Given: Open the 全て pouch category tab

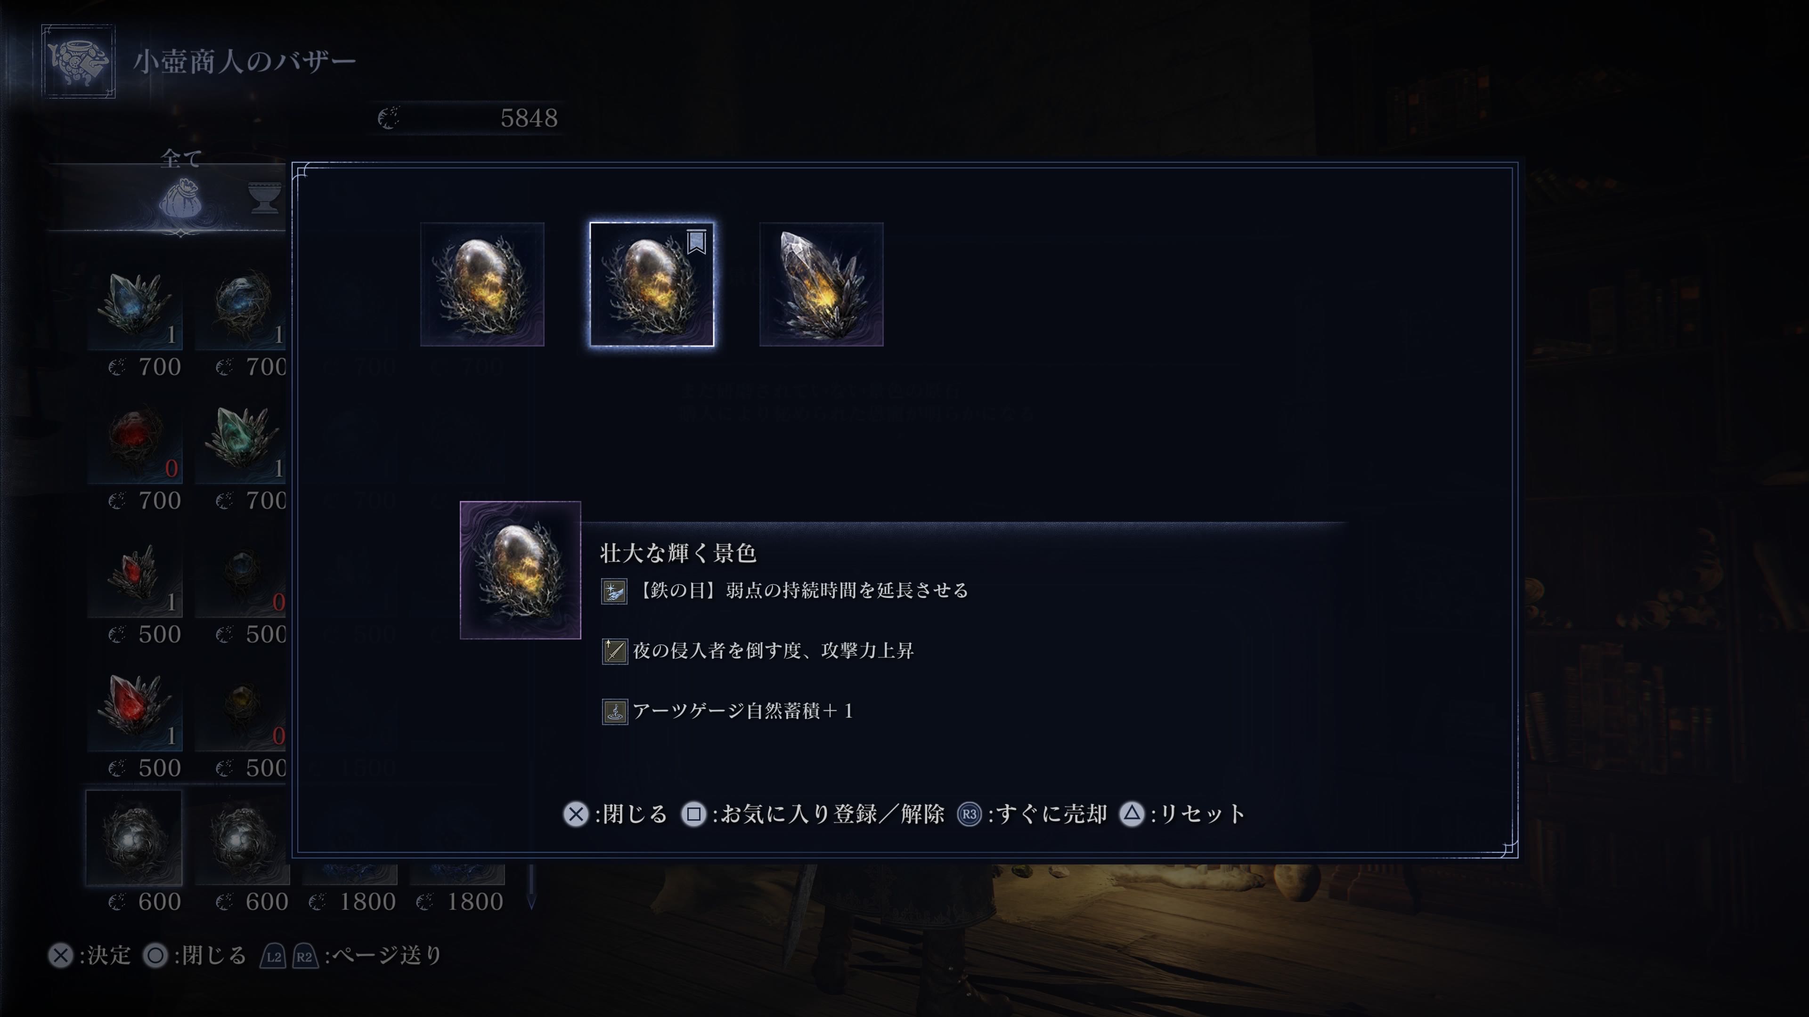Looking at the screenshot, I should click(181, 199).
